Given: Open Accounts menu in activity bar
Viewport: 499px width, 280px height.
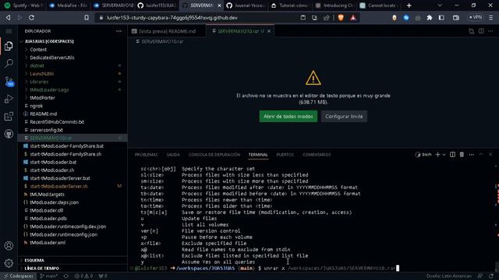Looking at the screenshot, I should pos(9,246).
